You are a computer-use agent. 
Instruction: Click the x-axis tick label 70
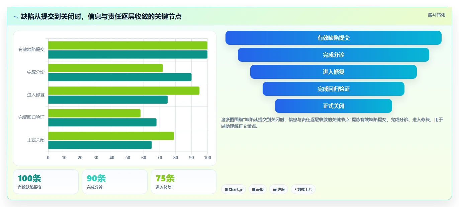pyautogui.click(x=160, y=158)
